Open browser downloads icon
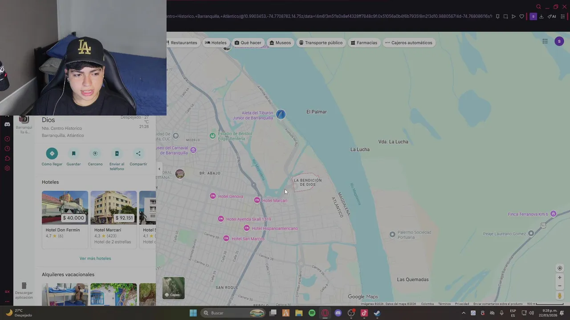 [x=541, y=16]
